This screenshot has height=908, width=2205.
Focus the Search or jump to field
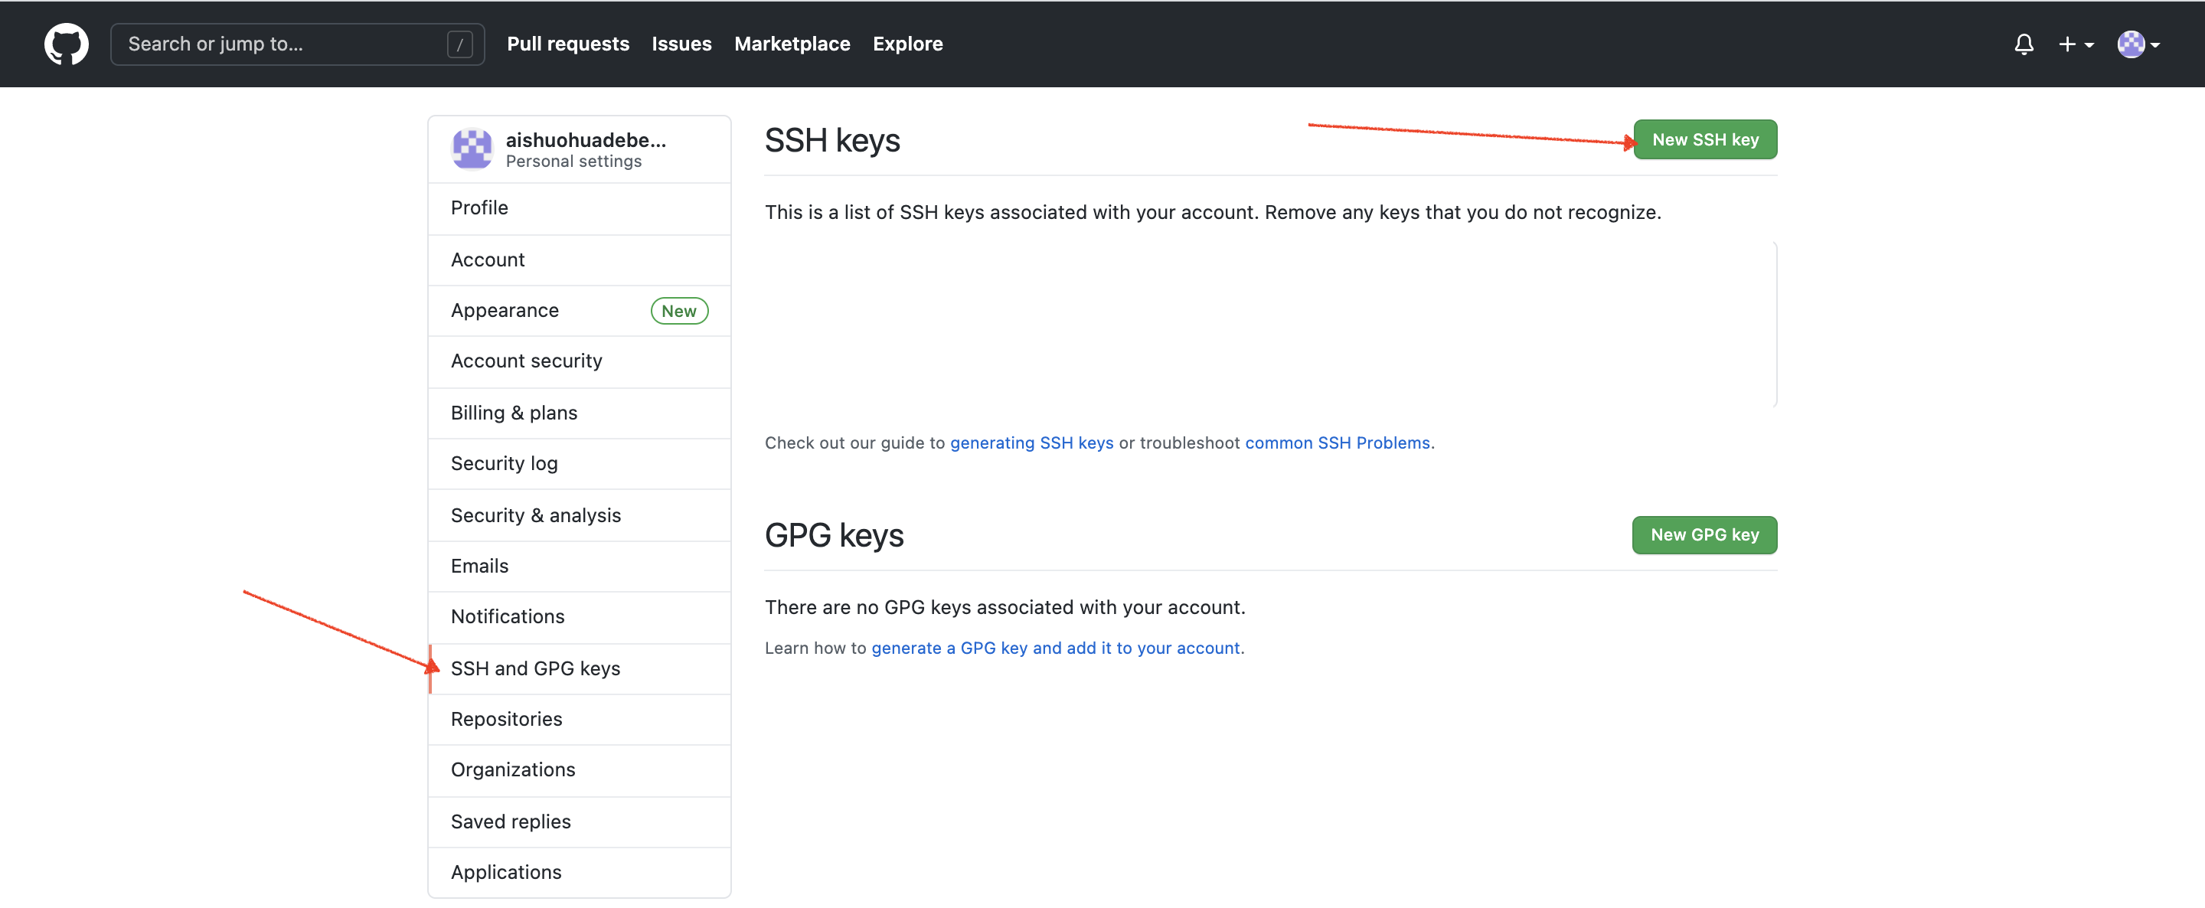click(x=297, y=44)
